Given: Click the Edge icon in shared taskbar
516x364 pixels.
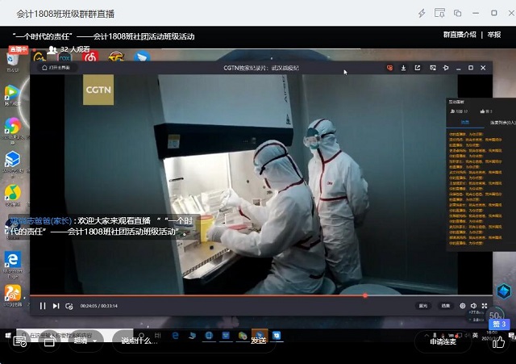Looking at the screenshot, I should pyautogui.click(x=175, y=336).
